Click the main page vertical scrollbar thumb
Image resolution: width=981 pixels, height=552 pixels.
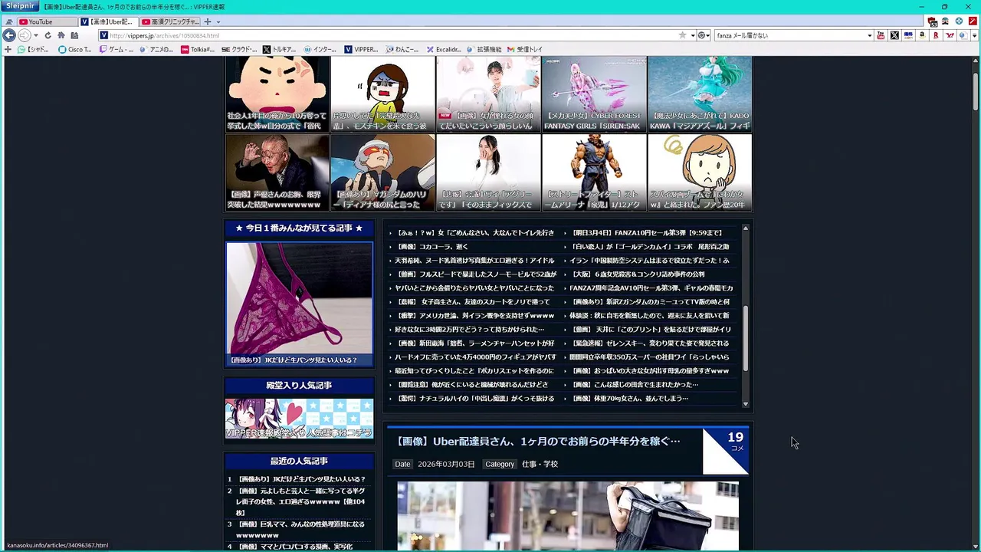[976, 92]
